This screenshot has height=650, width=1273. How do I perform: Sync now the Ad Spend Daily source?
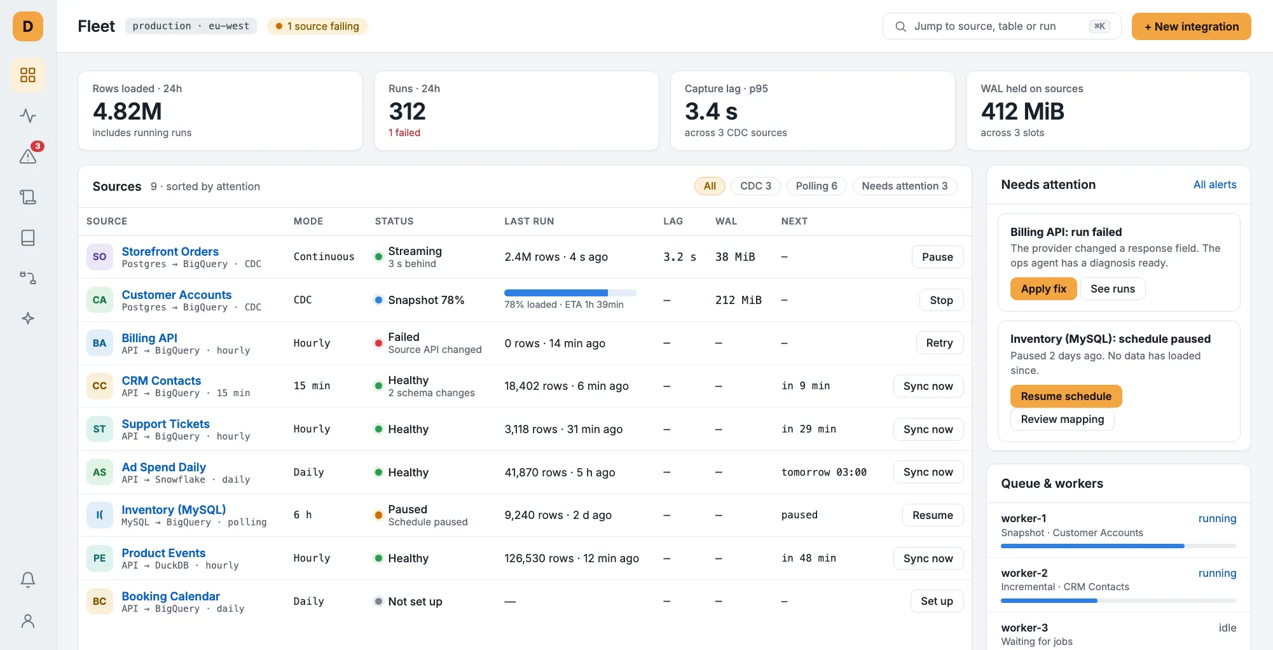tap(928, 472)
